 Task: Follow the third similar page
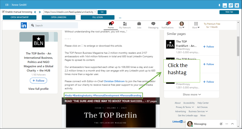(x=209, y=82)
